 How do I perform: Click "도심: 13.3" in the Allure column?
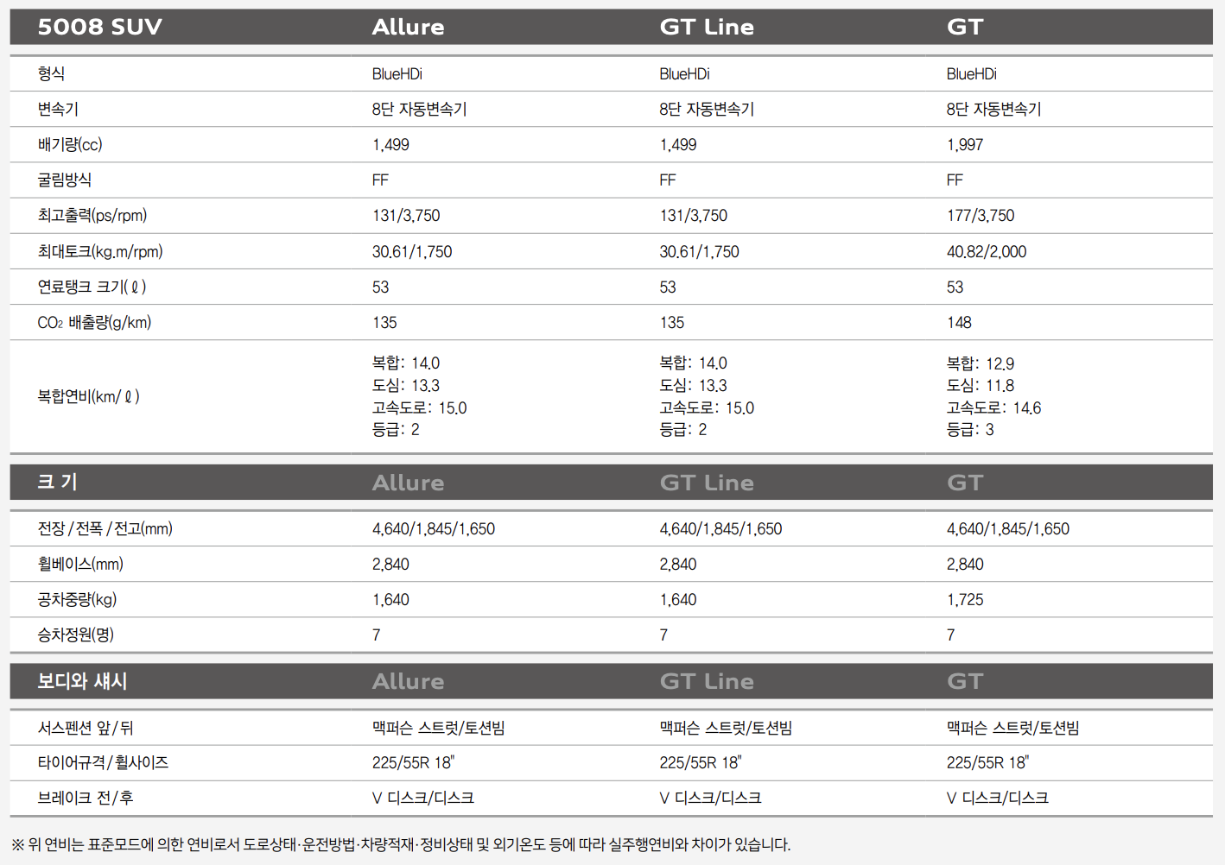coord(406,385)
